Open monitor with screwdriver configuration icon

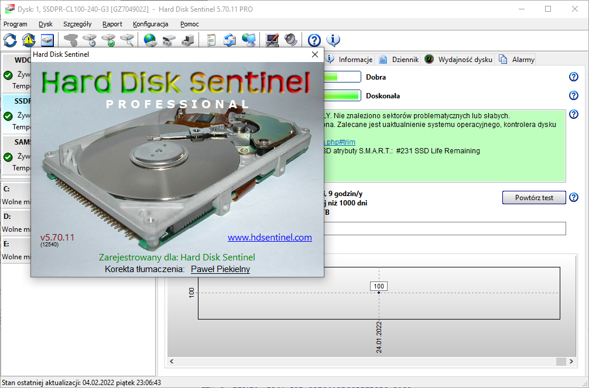point(272,40)
